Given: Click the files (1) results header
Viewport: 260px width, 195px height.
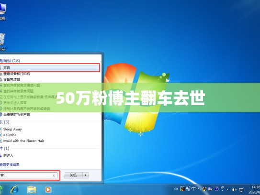Looking at the screenshot, I should pyautogui.click(x=5, y=148).
